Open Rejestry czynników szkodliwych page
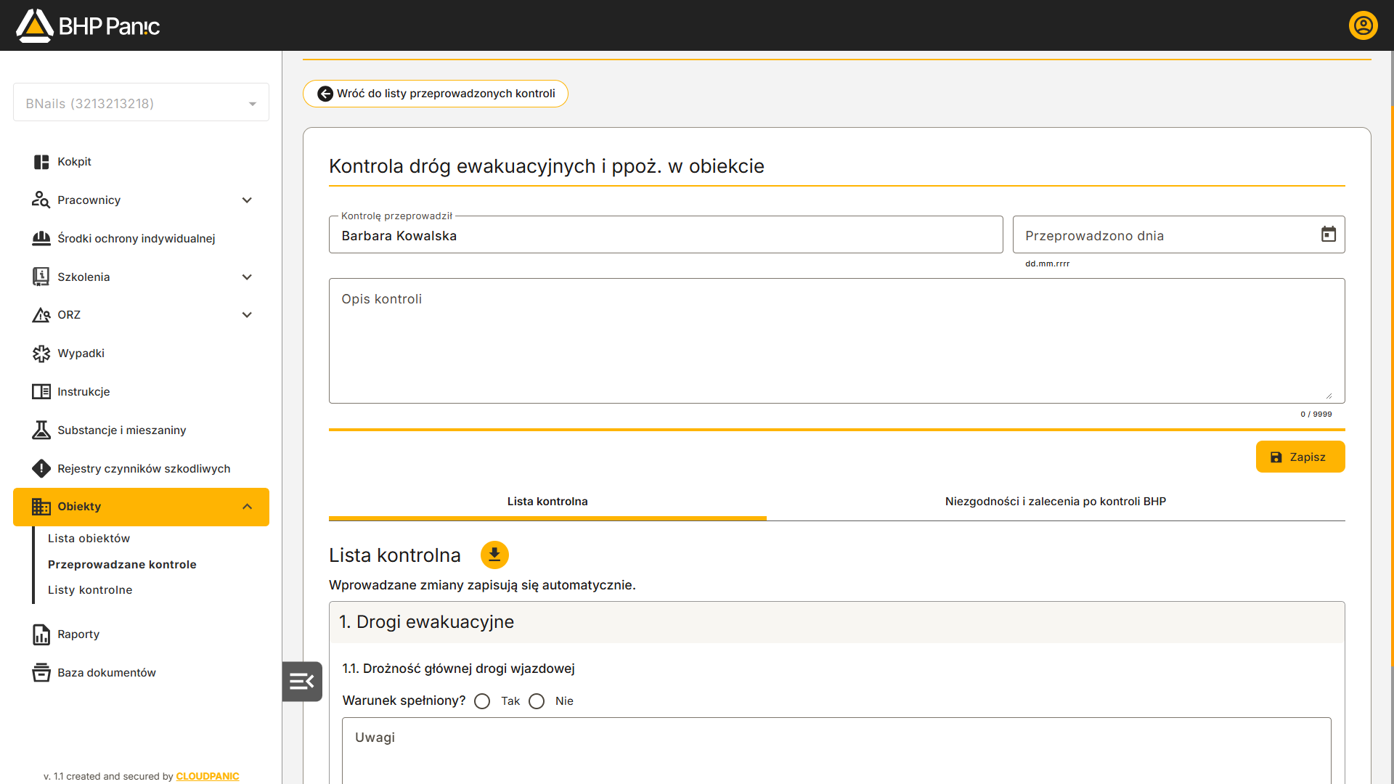This screenshot has width=1394, height=784. 141,469
